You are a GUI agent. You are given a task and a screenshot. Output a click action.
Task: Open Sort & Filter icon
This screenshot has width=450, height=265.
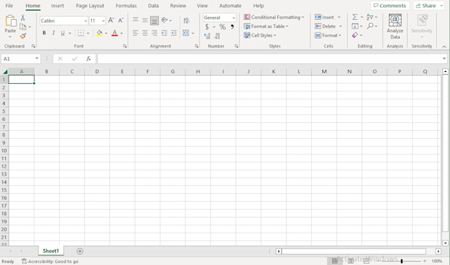tap(370, 17)
